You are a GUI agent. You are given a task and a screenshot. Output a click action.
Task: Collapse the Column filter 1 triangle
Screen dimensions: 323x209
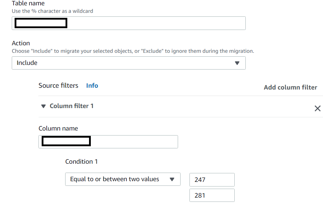[43, 106]
